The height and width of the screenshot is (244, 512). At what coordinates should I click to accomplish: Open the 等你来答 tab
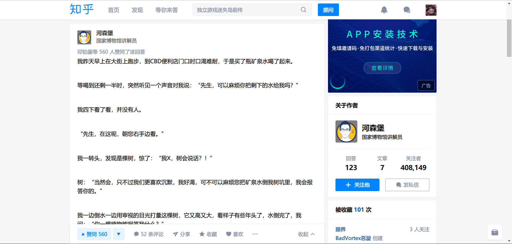click(166, 10)
